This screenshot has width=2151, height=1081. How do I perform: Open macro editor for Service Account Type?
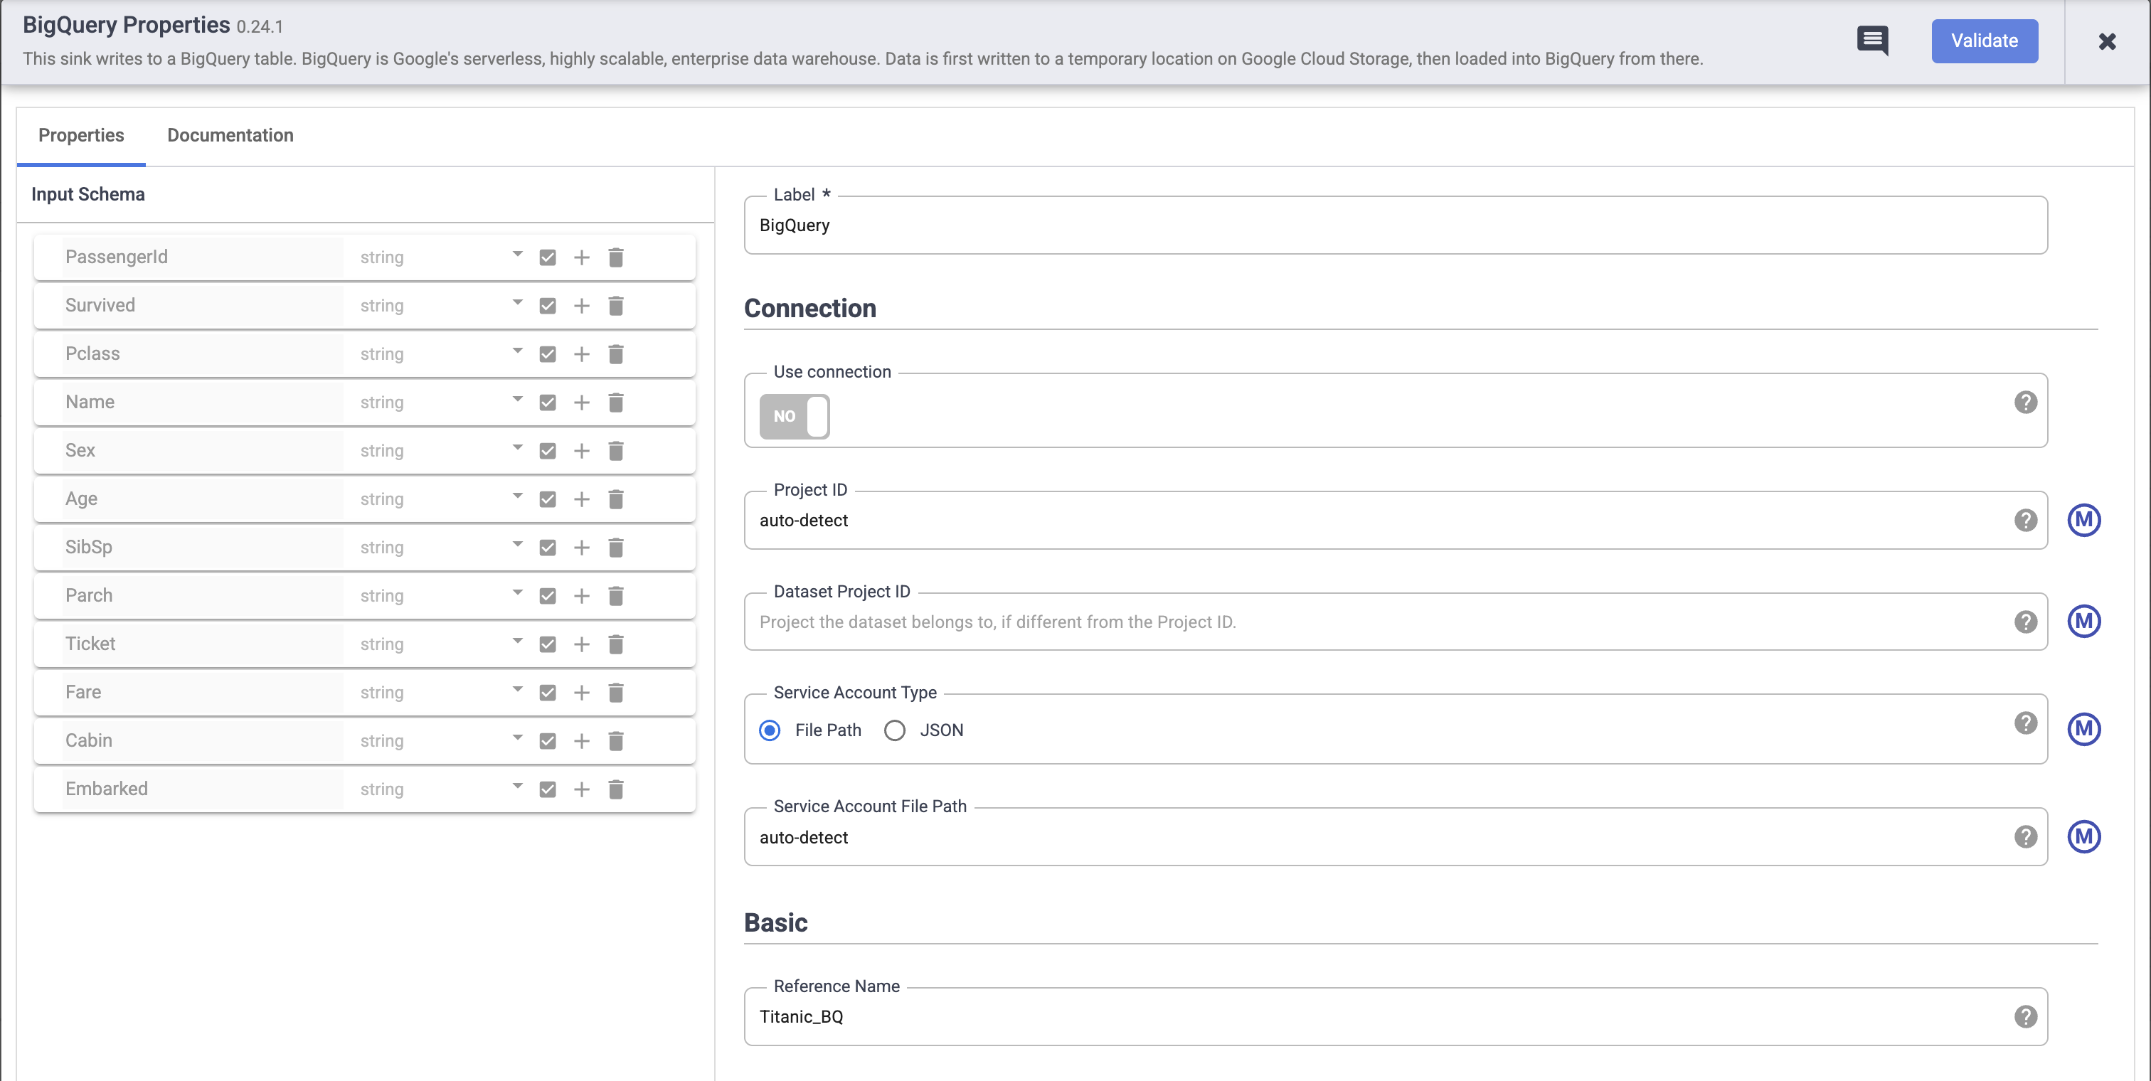point(2083,729)
